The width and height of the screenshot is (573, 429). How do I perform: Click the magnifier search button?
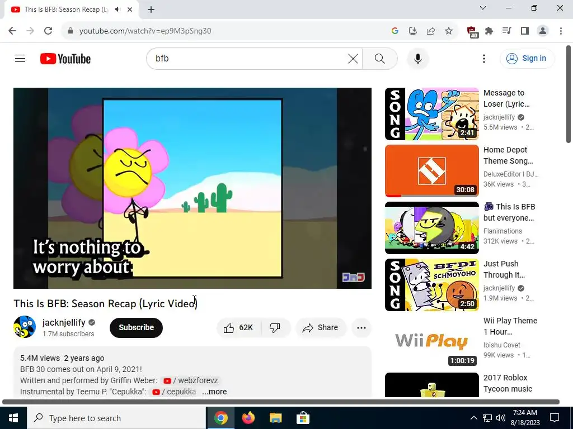click(x=380, y=58)
